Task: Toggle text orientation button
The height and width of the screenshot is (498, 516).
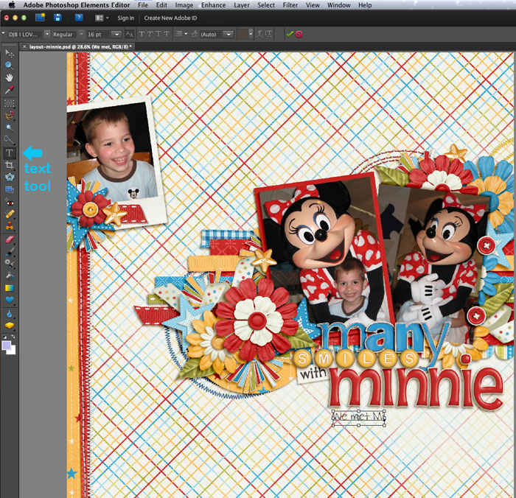Action: 269,34
